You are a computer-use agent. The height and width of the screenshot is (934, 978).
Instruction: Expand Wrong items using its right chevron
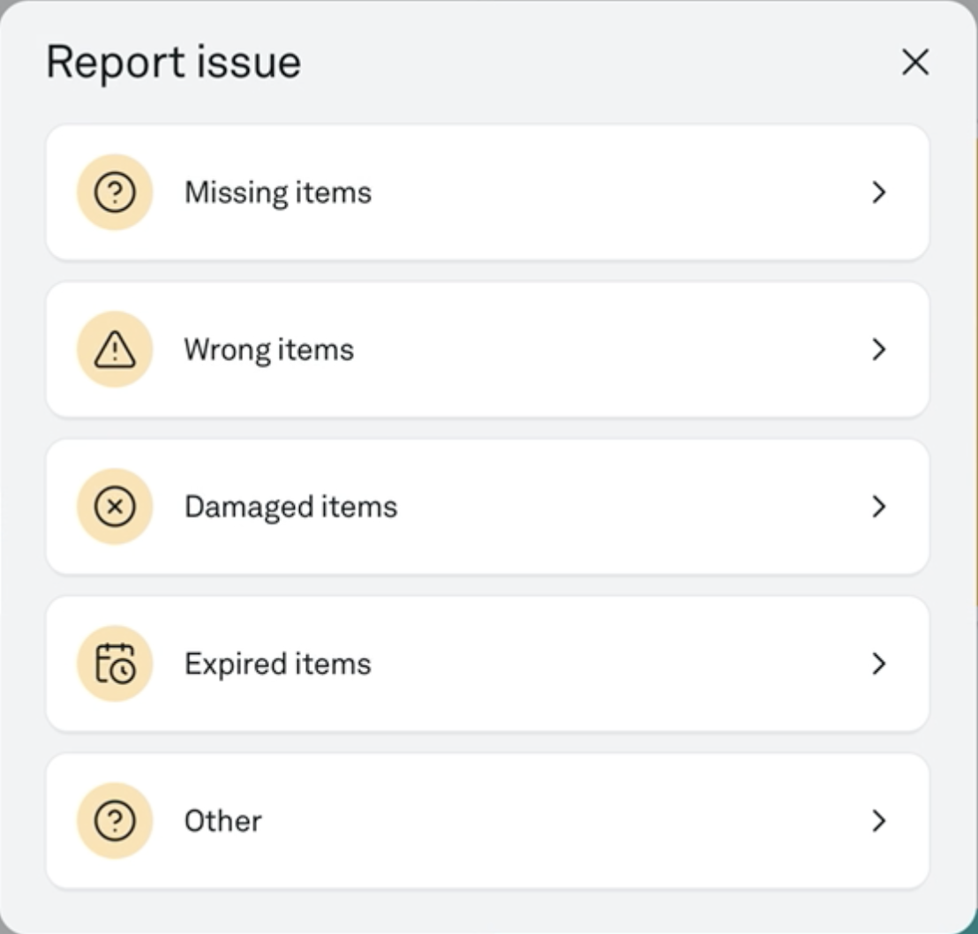(x=879, y=350)
